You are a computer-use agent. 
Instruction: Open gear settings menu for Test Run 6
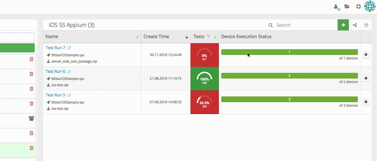366,78
